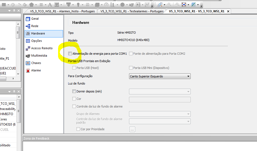Check the Porta USB (Host) option
The height and width of the screenshot is (151, 257).
pyautogui.click(x=74, y=68)
